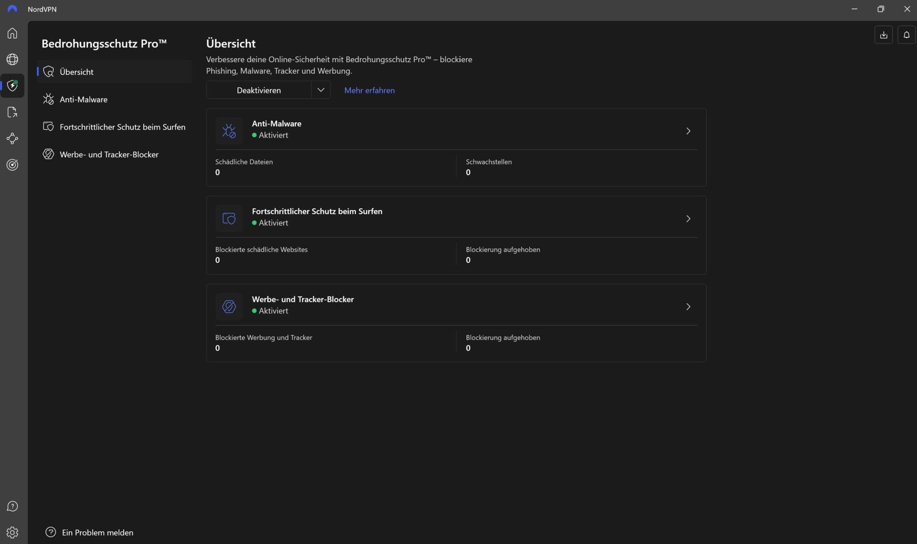This screenshot has width=917, height=544.
Task: Click Ein Problem melden link
Action: click(x=97, y=533)
